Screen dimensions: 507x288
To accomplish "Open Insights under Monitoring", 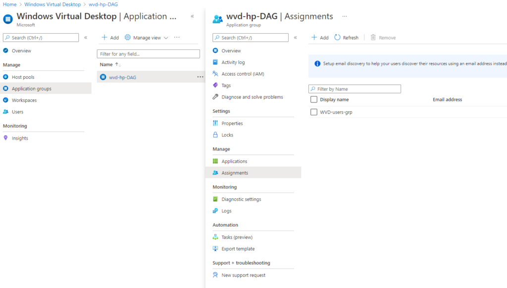I will (x=20, y=138).
